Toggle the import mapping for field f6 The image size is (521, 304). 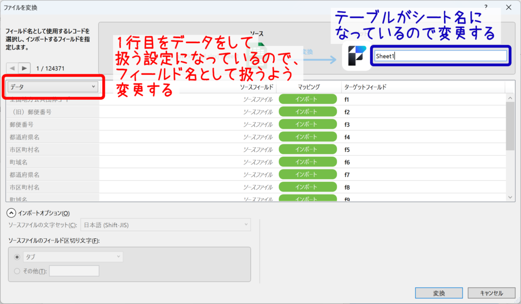308,162
